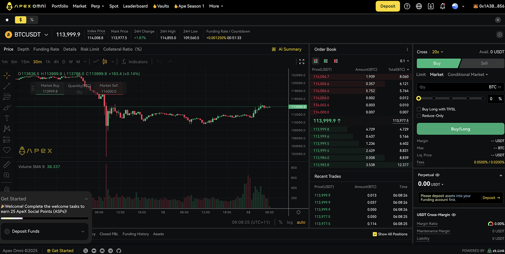This screenshot has height=254, width=505.
Task: Open the Leaderboard menu item
Action: click(135, 6)
